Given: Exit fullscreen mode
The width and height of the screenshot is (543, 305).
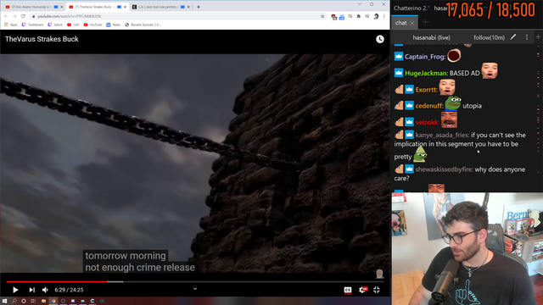Looking at the screenshot, I should 377,290.
